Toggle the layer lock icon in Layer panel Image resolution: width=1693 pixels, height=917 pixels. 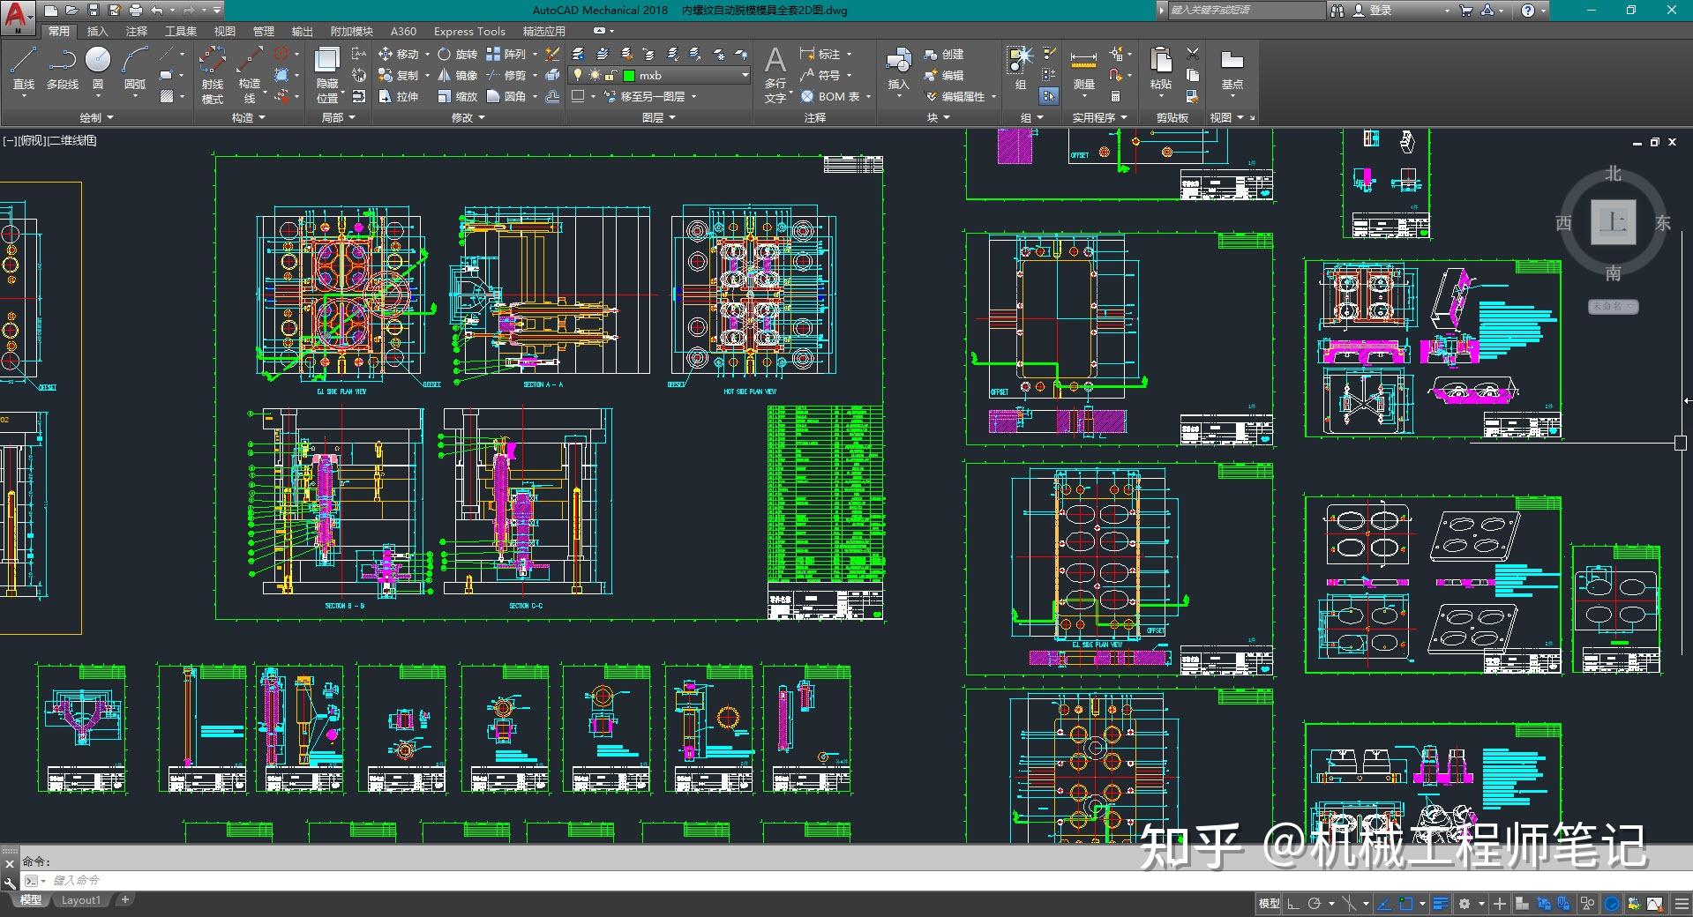pyautogui.click(x=609, y=75)
